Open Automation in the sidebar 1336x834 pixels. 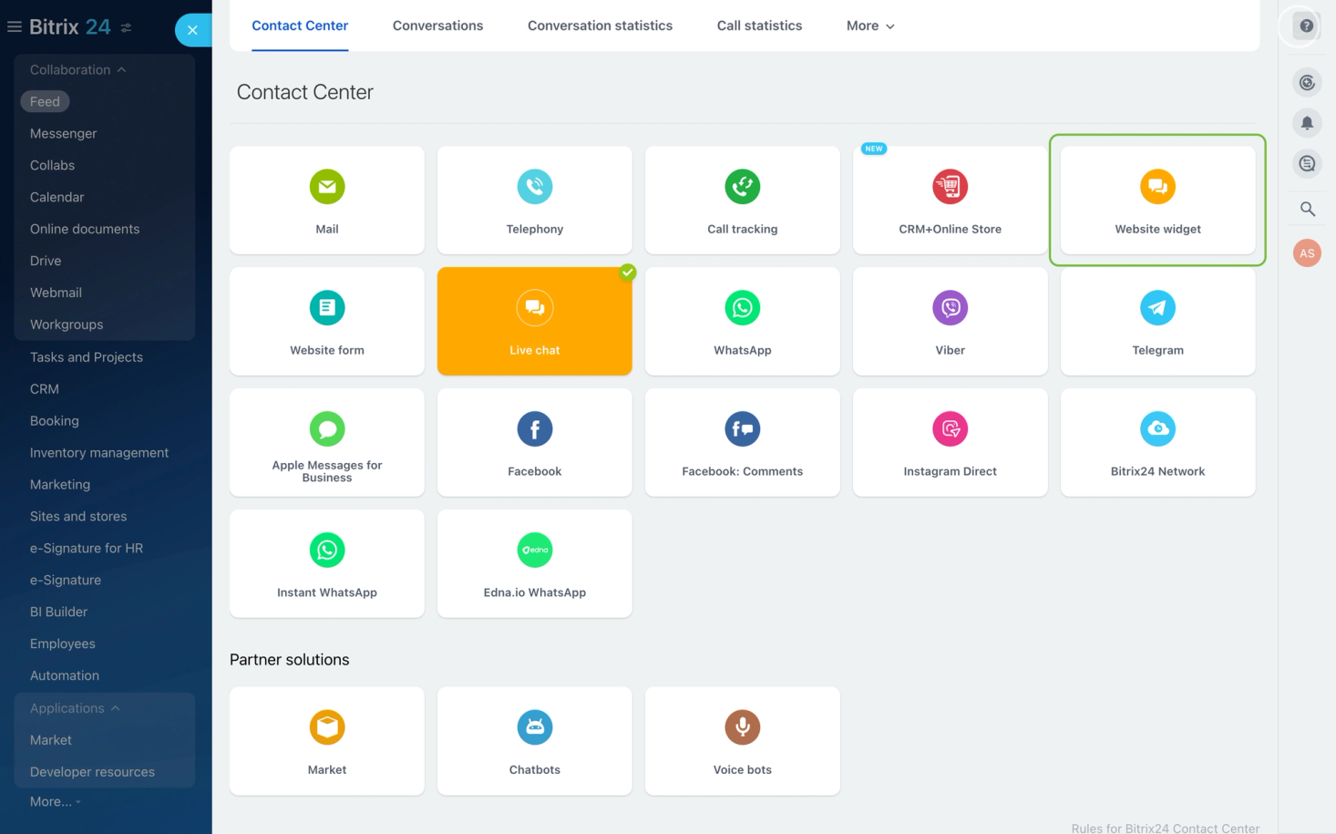pyautogui.click(x=65, y=676)
